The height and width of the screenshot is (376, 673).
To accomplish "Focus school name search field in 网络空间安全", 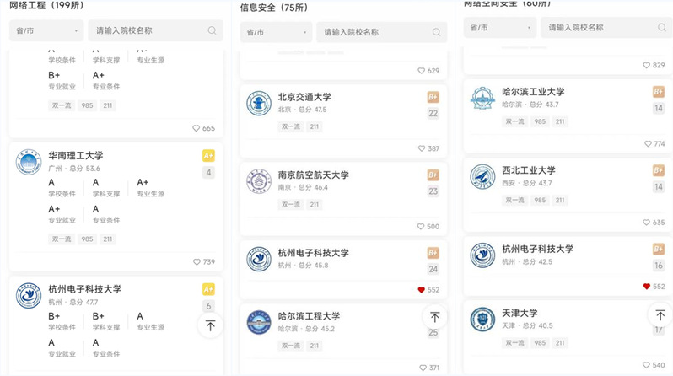I will (606, 28).
